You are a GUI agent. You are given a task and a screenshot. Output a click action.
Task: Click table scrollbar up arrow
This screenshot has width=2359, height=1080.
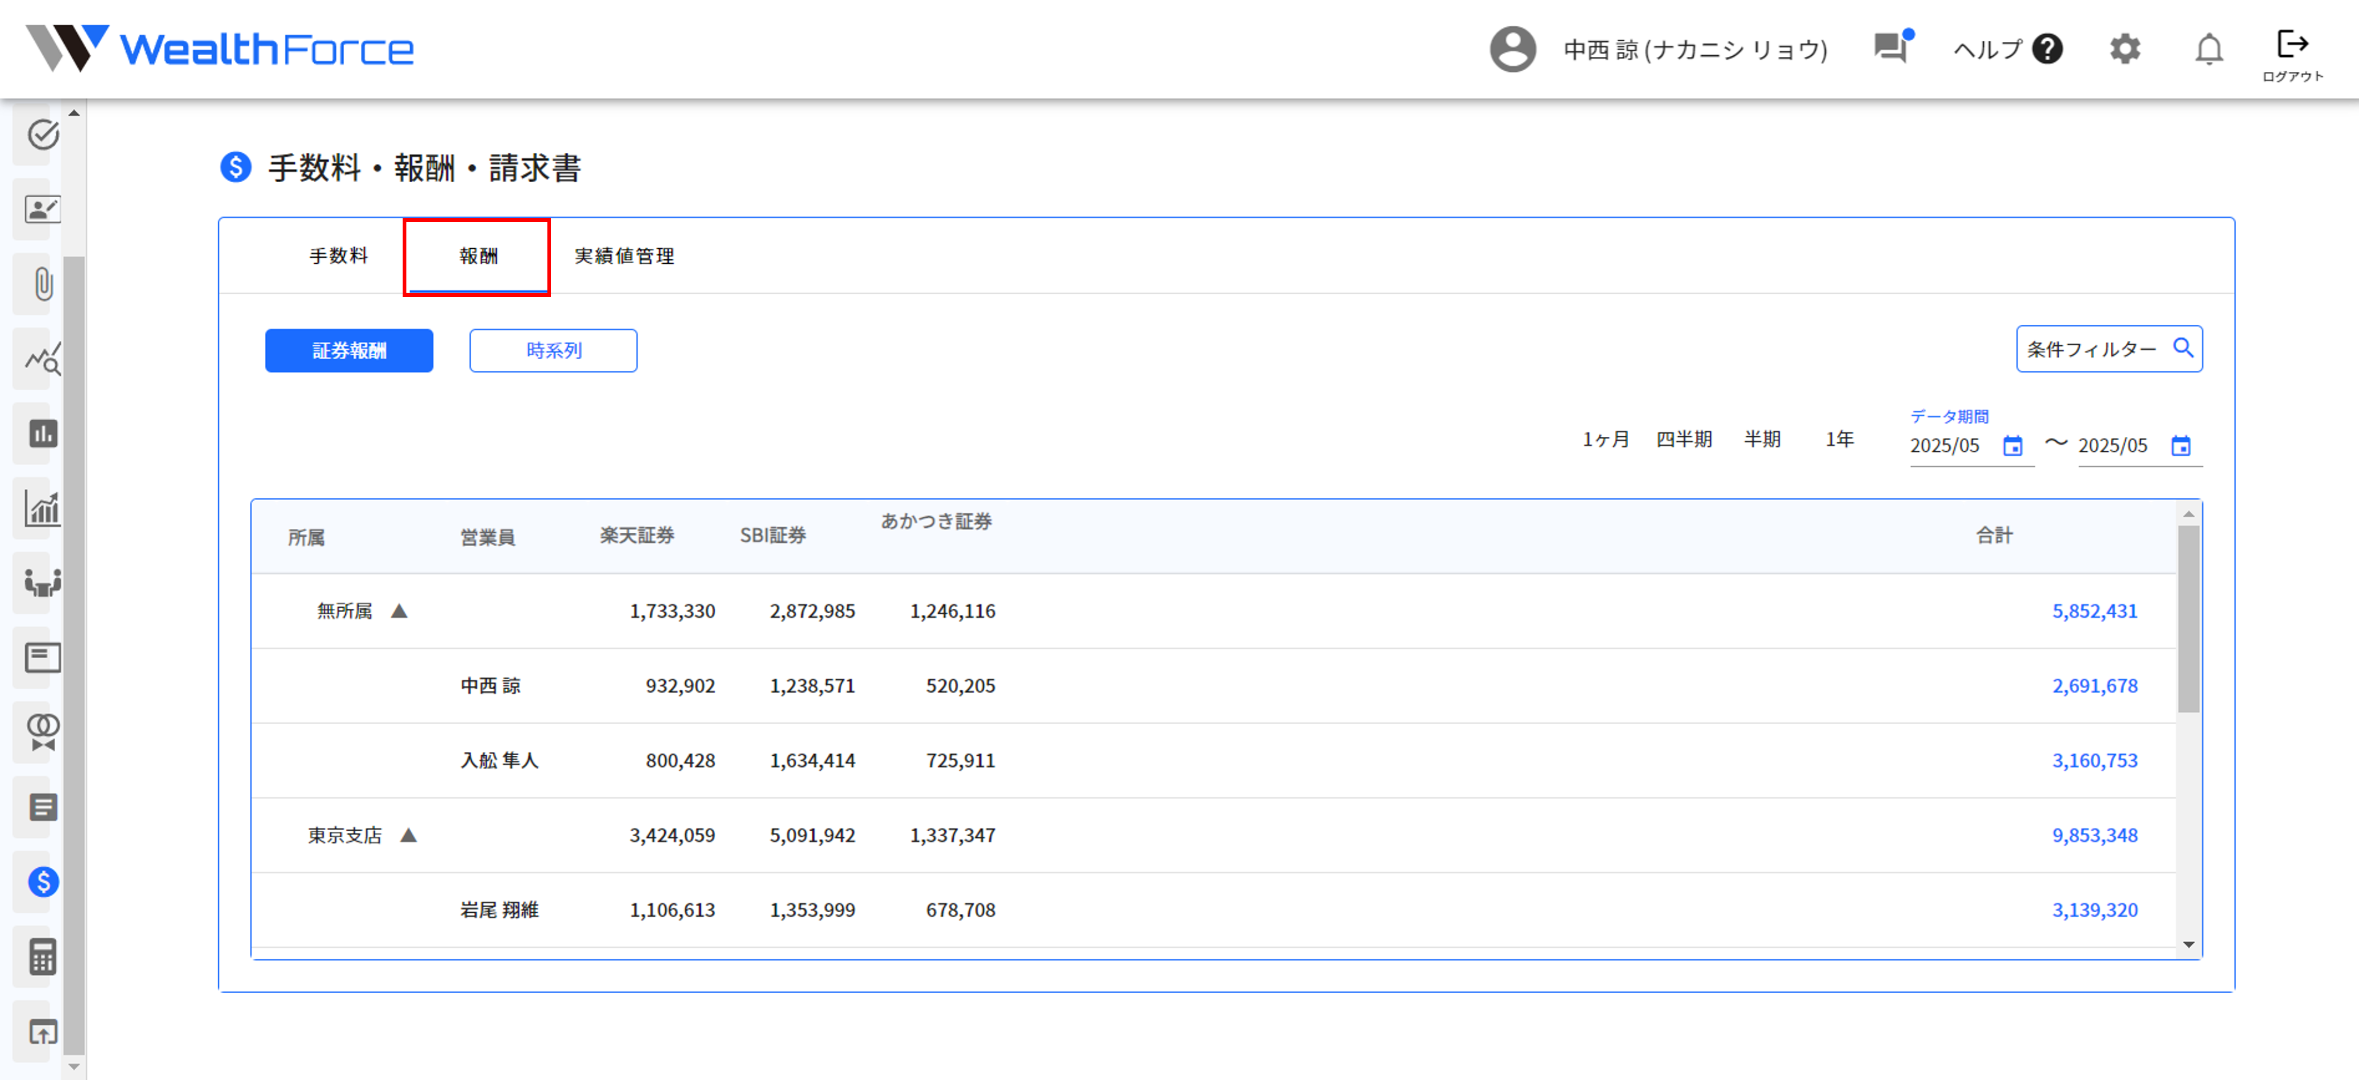2189,515
